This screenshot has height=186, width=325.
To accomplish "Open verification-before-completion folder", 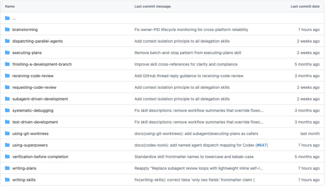I will tap(40, 157).
